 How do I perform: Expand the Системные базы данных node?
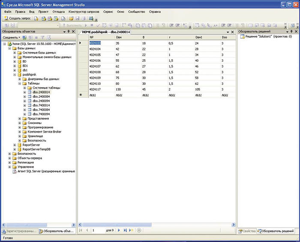click(x=15, y=53)
